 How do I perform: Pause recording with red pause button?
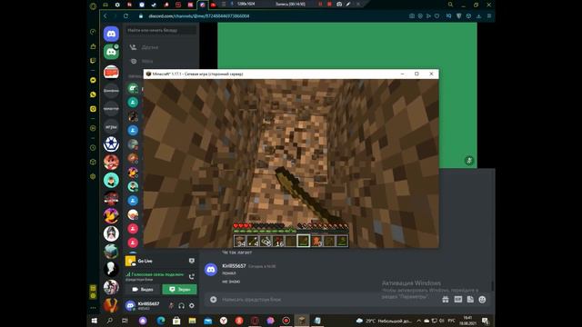(x=320, y=4)
